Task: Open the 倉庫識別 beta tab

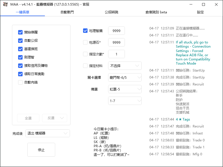Action: (156, 12)
